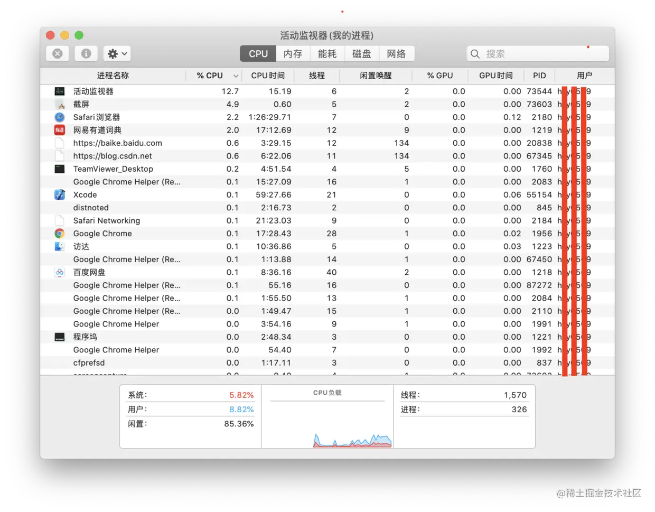
Task: Select the Google Chrome process name
Action: 102,234
